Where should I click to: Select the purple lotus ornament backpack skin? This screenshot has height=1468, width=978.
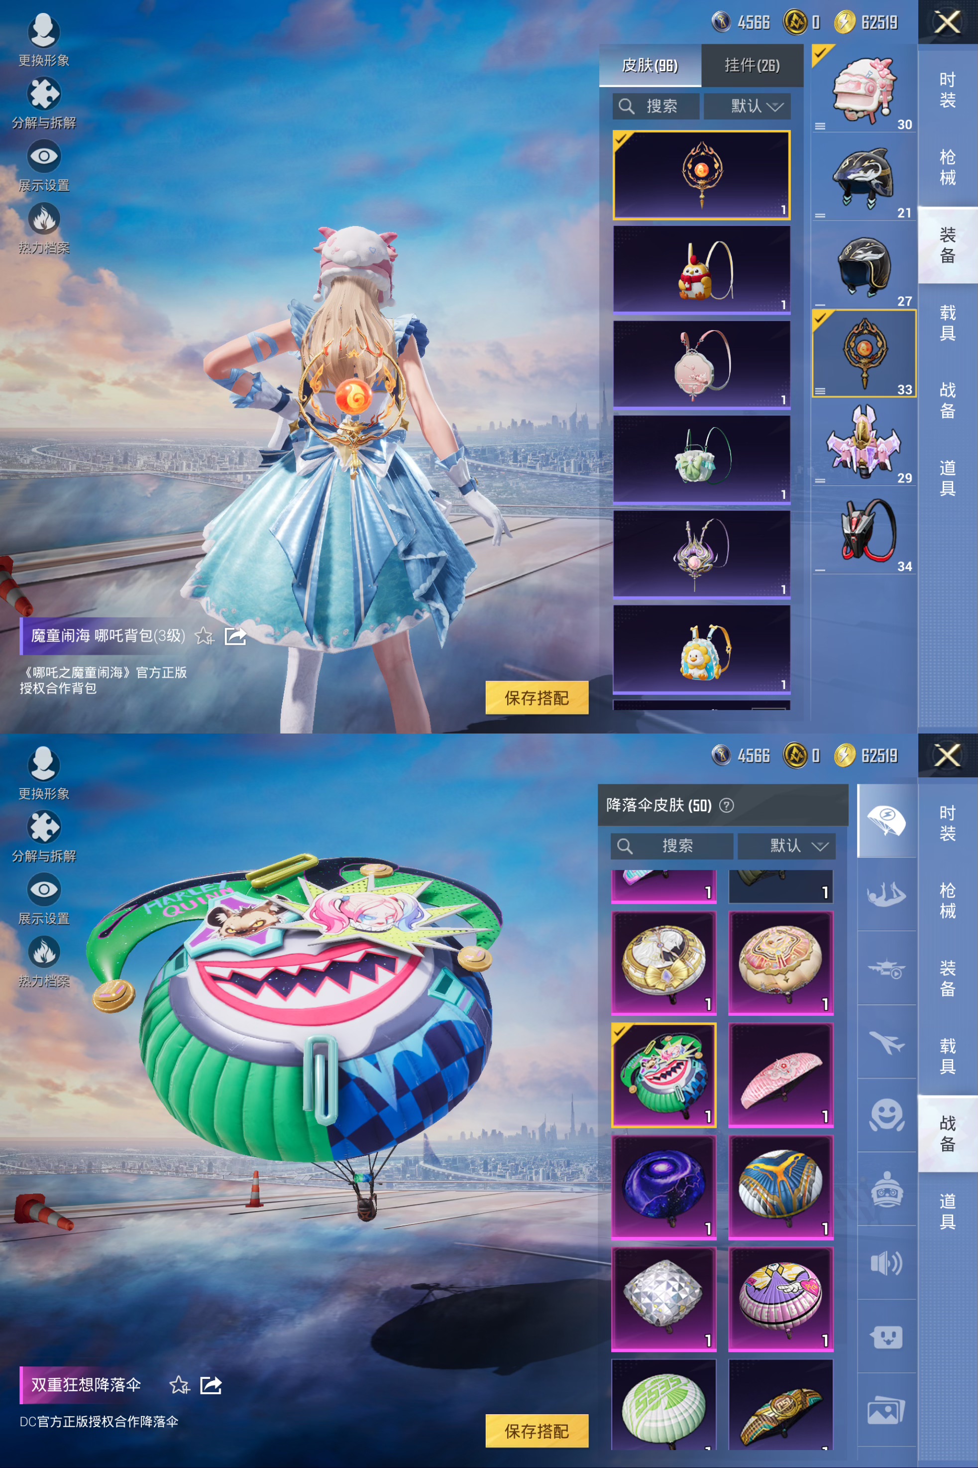click(x=702, y=554)
